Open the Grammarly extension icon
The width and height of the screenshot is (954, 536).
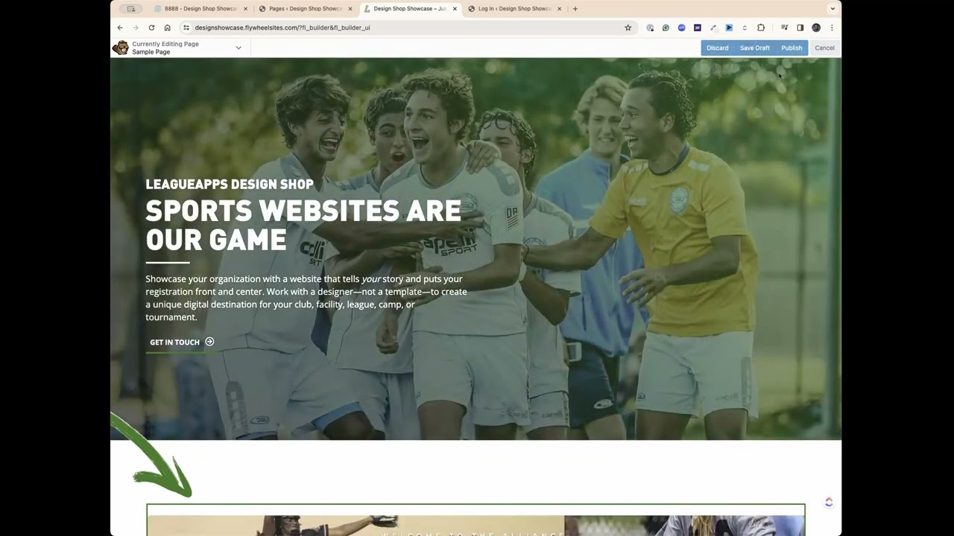[x=666, y=28]
